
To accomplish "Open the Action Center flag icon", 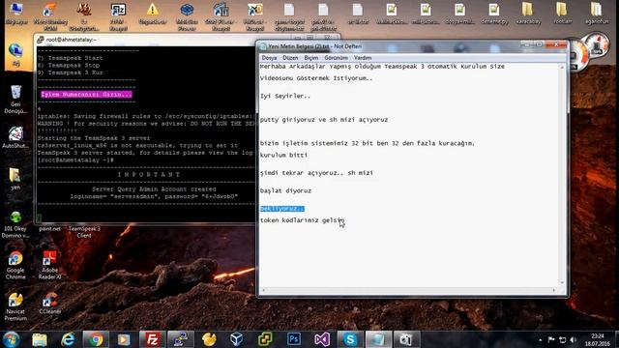I will point(551,339).
